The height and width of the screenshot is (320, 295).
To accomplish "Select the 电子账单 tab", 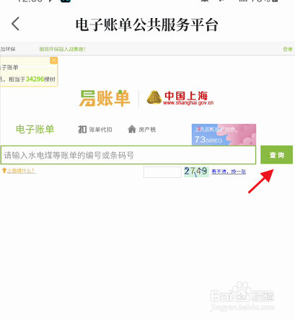I will coord(35,129).
